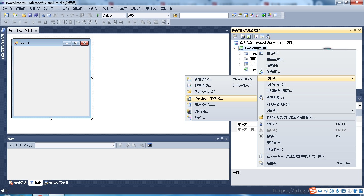Screen dimensions: 364x196
Task: Open the Debug configuration dropdown
Action: 124,15
